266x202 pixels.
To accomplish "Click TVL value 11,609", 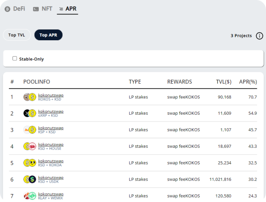I will [x=225, y=113].
